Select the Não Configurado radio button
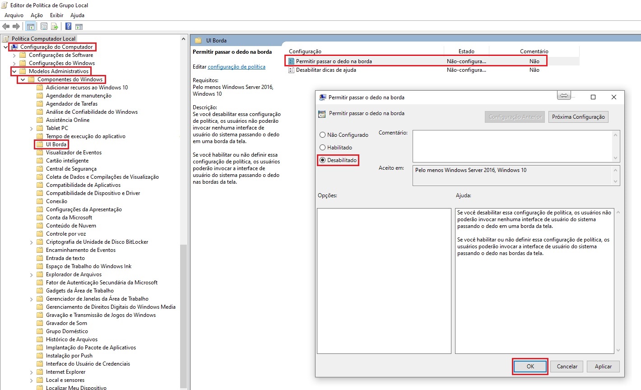This screenshot has width=641, height=390. click(x=322, y=135)
